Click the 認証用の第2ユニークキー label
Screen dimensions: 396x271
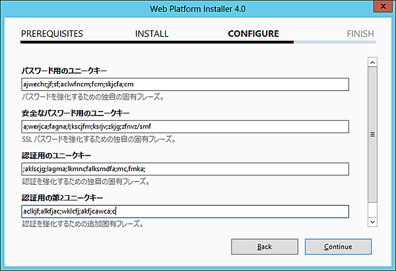[x=63, y=197]
